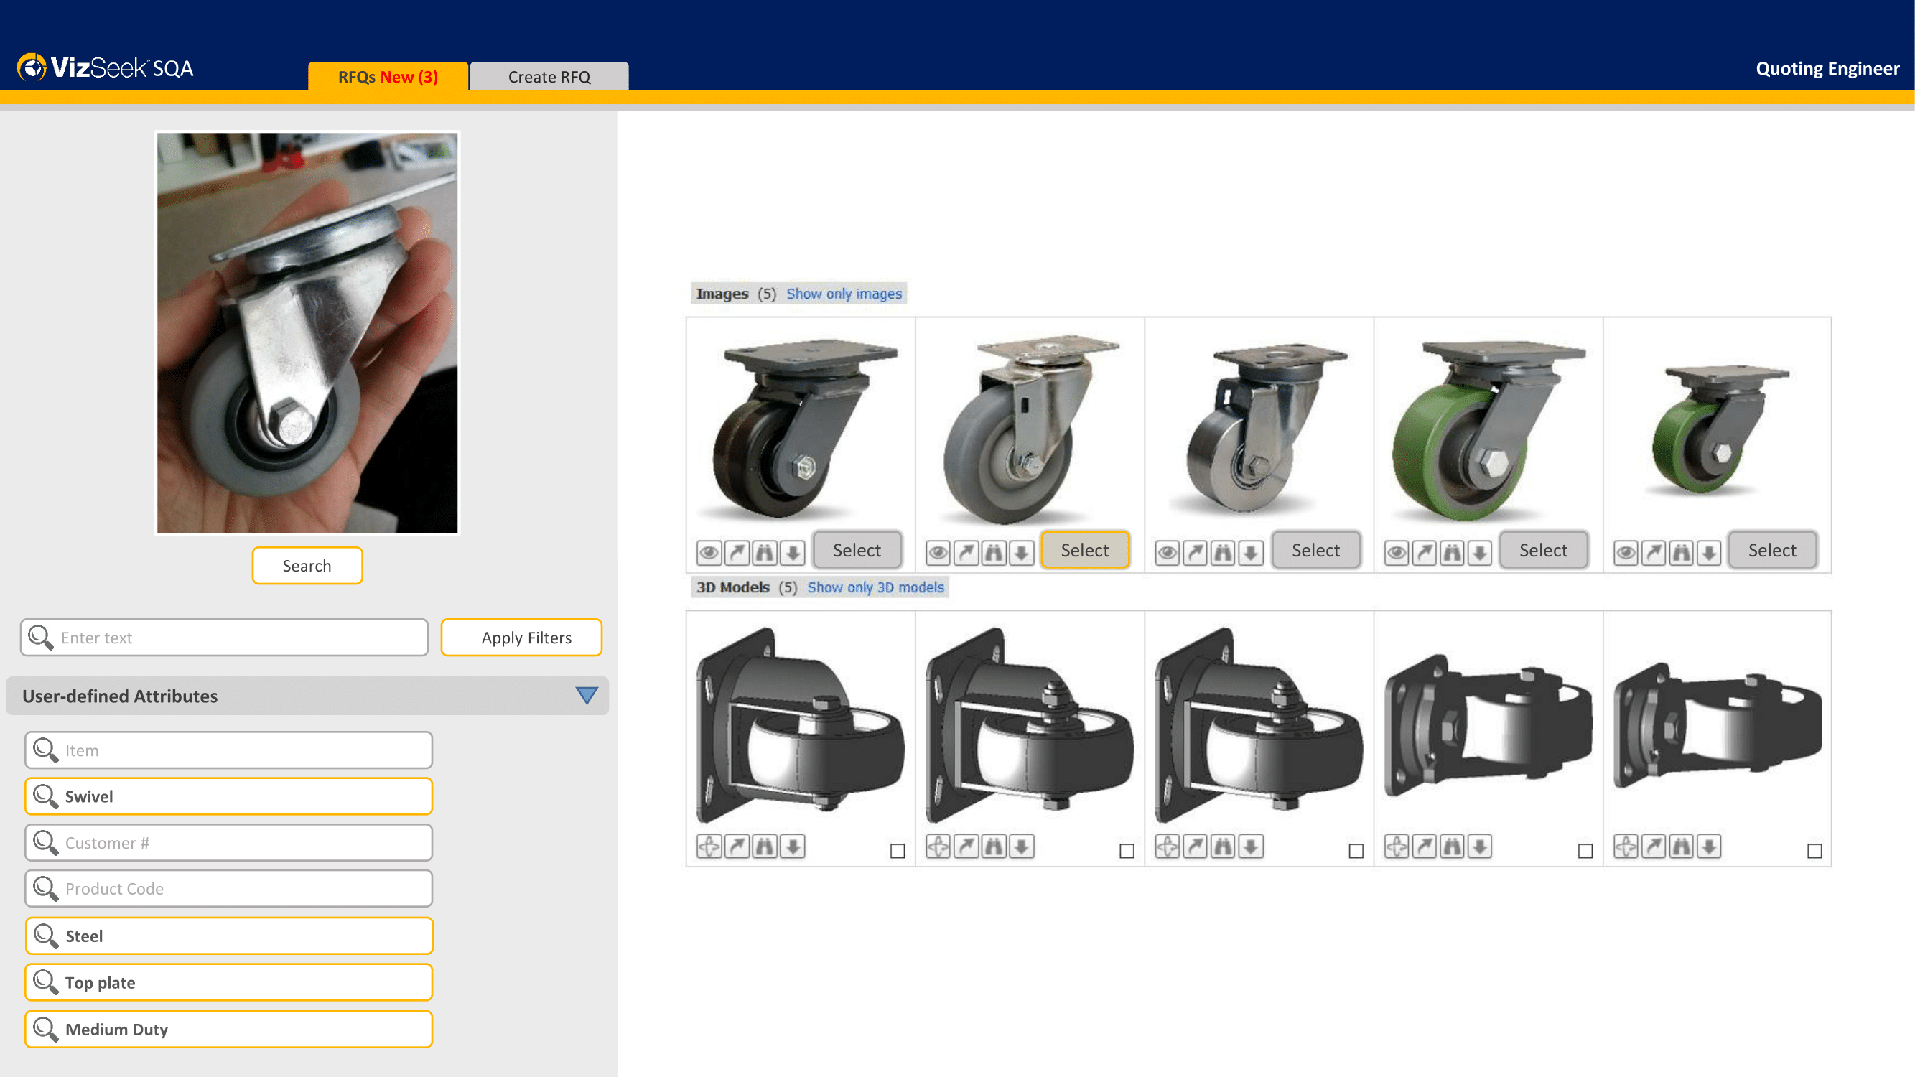Click the Customer # attribute field
This screenshot has height=1077, width=1915.
[229, 843]
